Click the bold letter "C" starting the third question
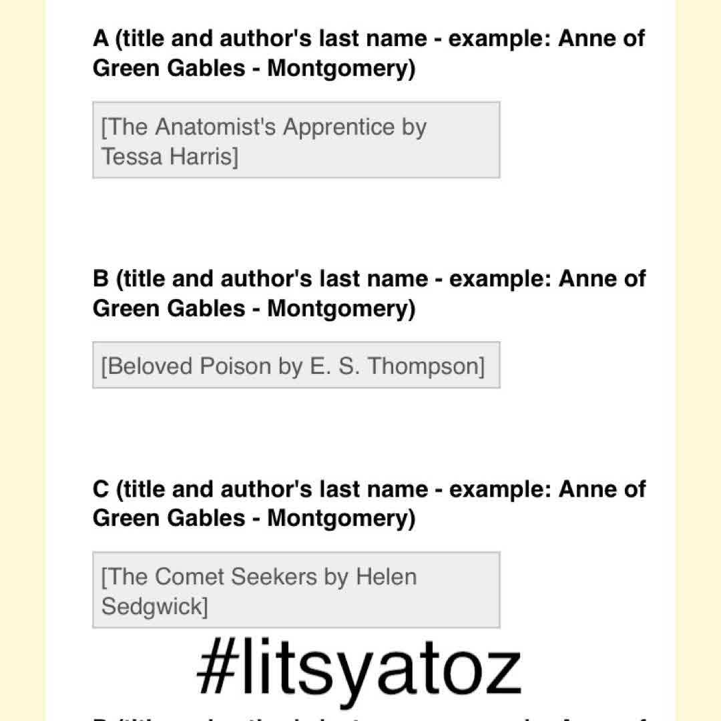 (x=101, y=489)
